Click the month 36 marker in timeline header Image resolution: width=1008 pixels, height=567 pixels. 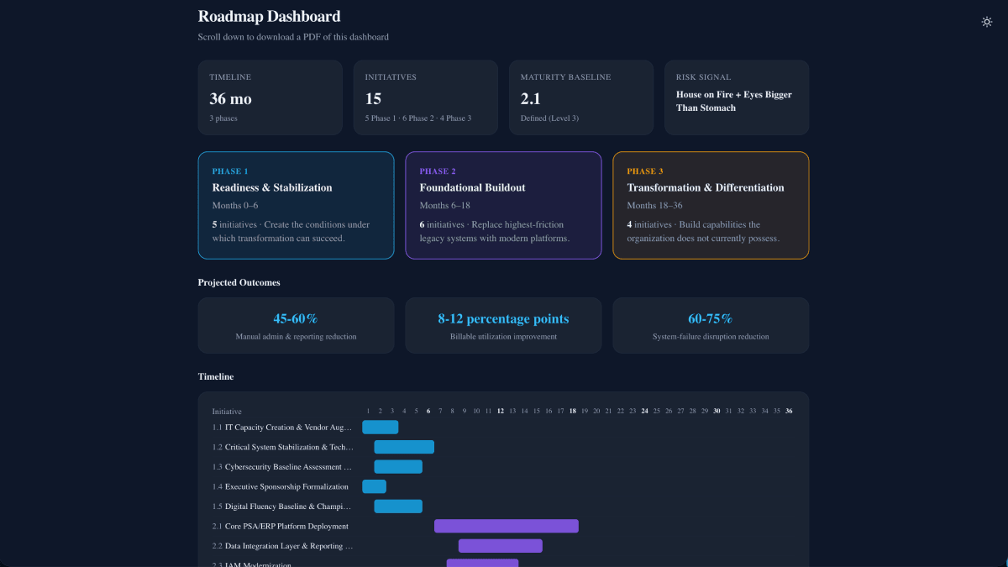coord(789,411)
